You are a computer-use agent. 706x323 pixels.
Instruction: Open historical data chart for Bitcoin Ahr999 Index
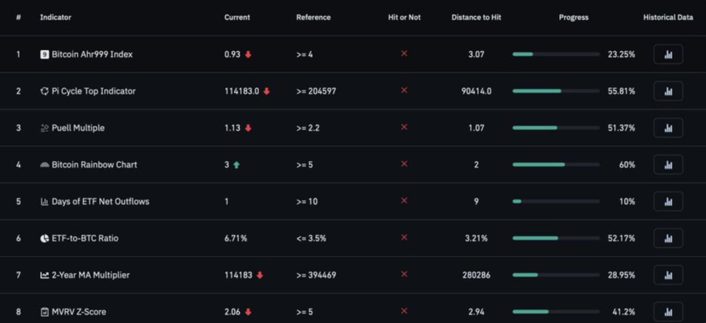[668, 55]
